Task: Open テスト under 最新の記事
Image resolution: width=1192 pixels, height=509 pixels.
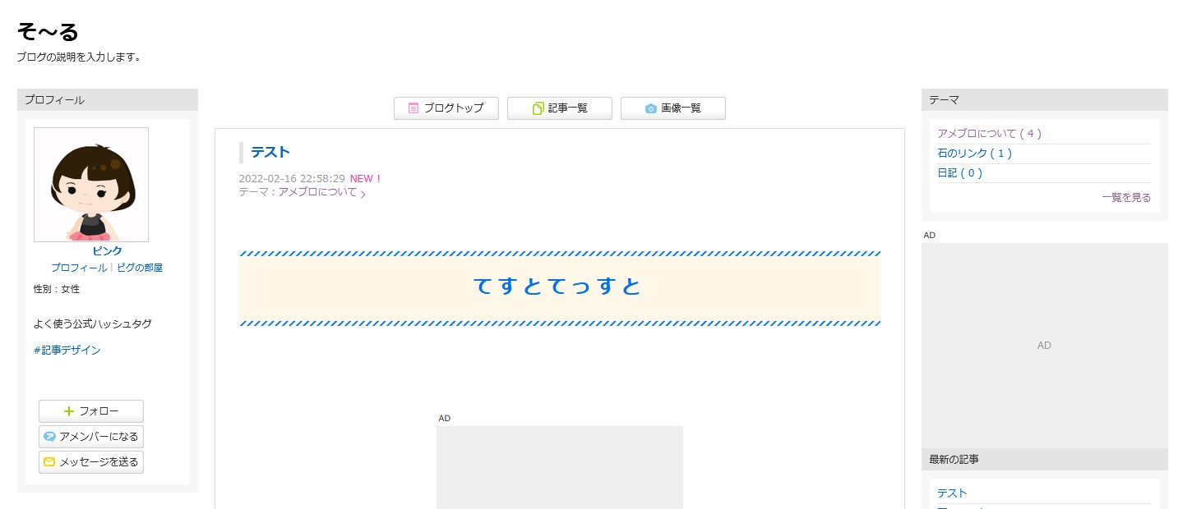Action: click(x=953, y=493)
